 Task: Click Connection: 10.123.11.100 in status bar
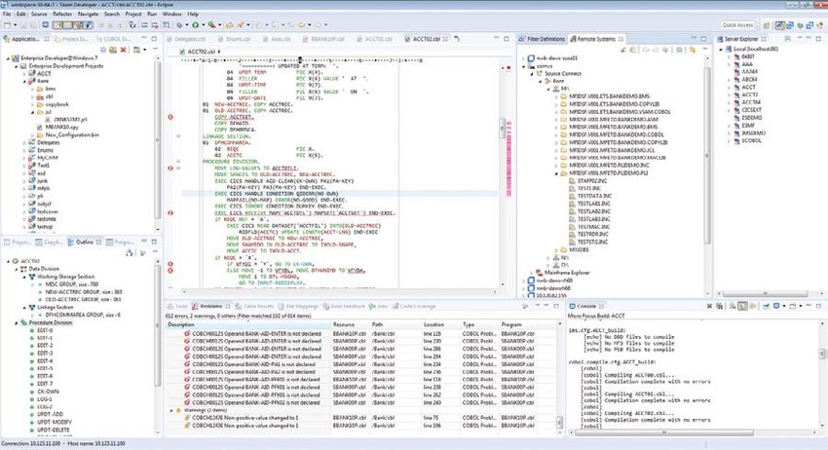click(x=30, y=443)
